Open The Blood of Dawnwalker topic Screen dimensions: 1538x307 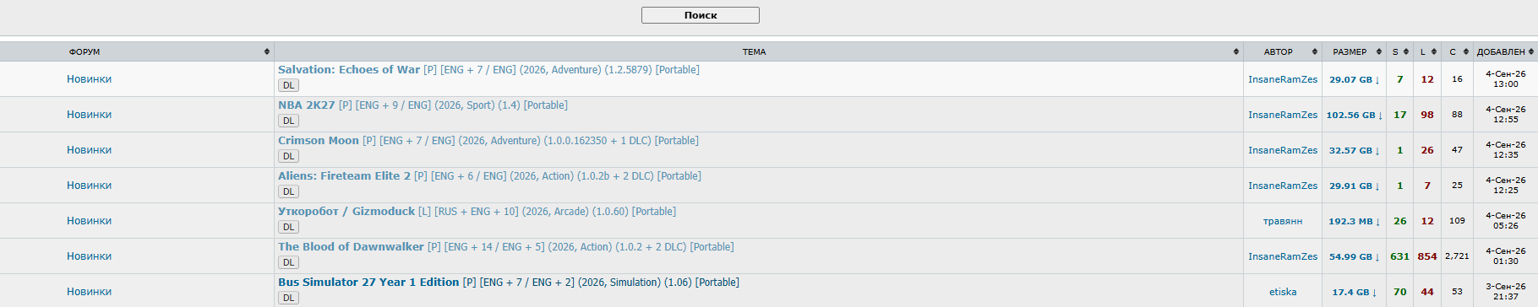(351, 247)
